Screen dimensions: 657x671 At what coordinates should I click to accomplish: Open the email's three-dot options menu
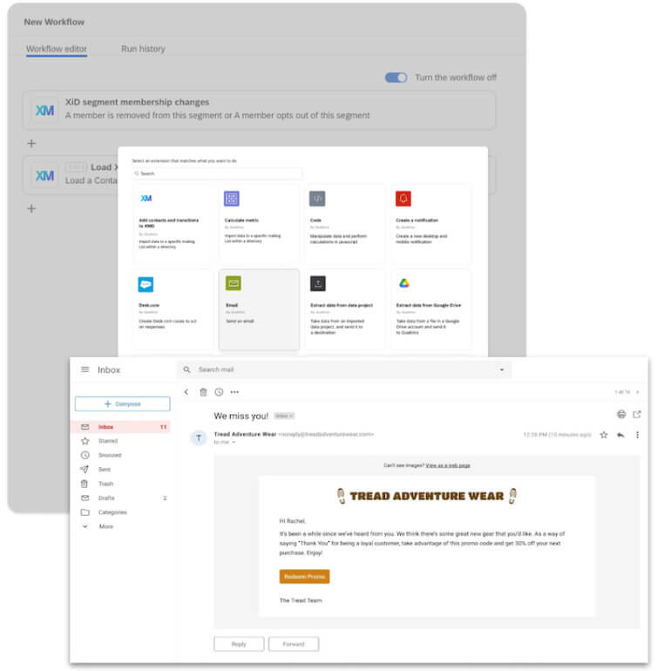tap(637, 435)
